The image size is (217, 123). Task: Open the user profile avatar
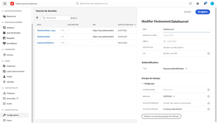(x=212, y=3)
